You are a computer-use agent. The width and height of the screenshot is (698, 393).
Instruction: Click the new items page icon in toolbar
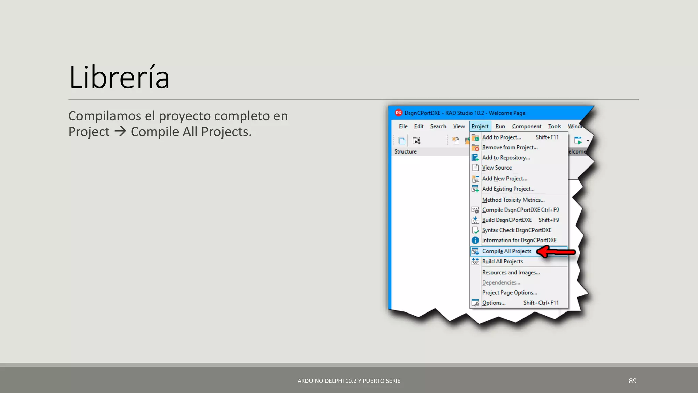402,140
